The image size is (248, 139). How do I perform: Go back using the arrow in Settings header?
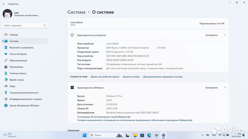click(x=4, y=4)
